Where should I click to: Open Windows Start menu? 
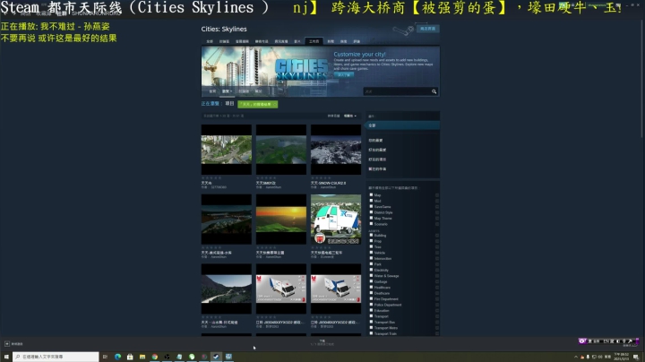pos(6,357)
